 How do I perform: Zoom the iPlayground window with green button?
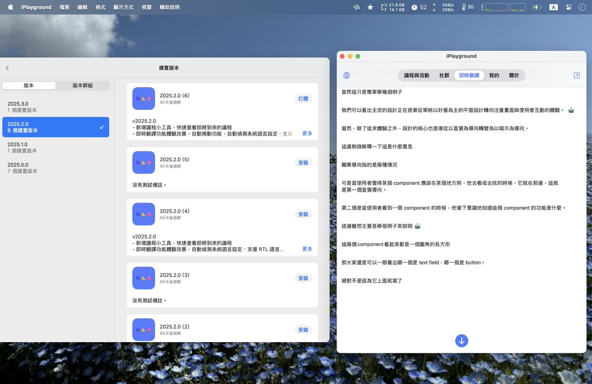pos(358,56)
